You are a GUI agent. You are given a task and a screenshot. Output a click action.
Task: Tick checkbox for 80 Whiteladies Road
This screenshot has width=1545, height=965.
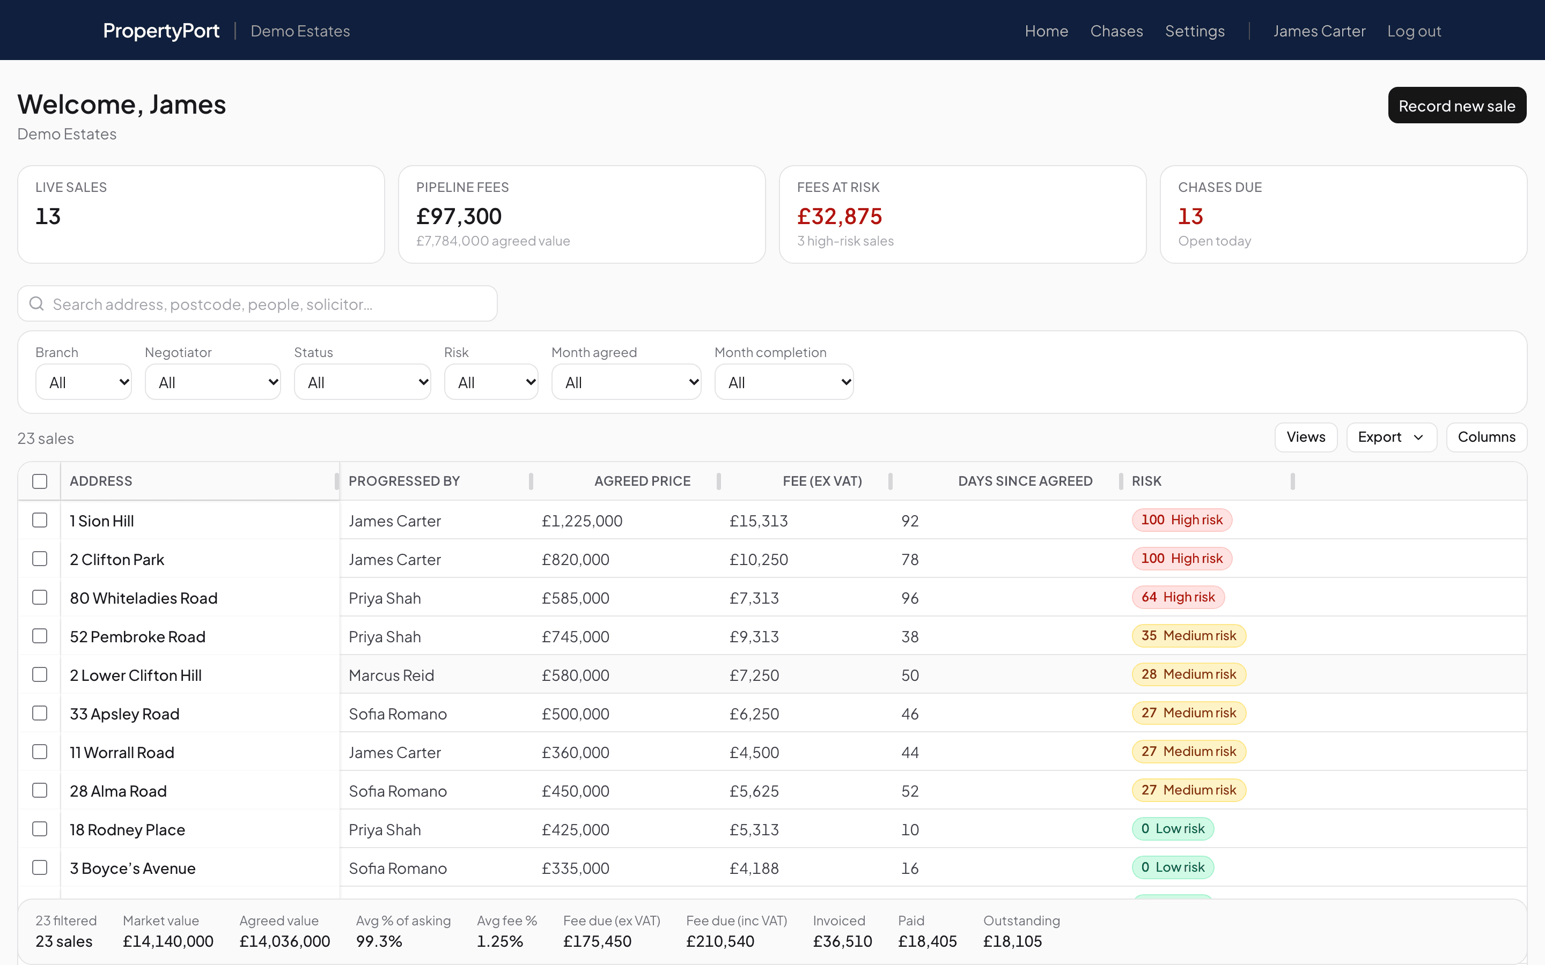coord(40,597)
